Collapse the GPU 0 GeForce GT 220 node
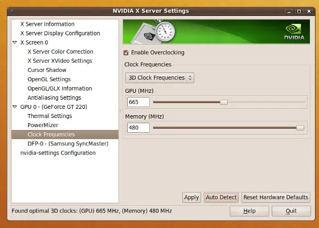Image resolution: width=319 pixels, height=228 pixels. coord(15,107)
